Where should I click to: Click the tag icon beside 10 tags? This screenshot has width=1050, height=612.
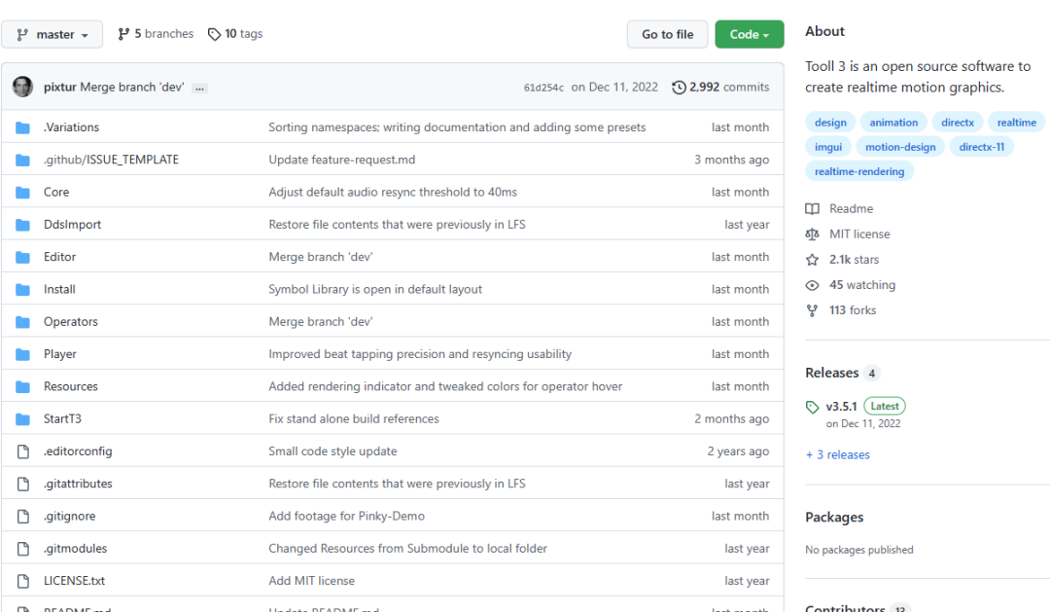[x=215, y=33]
